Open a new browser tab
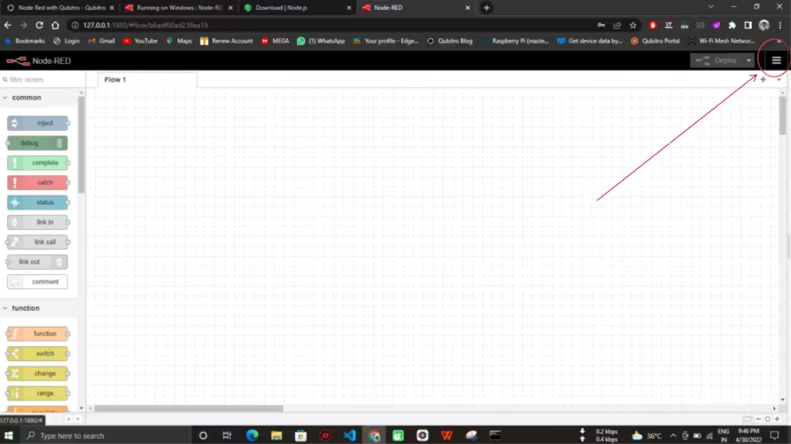 coord(486,7)
